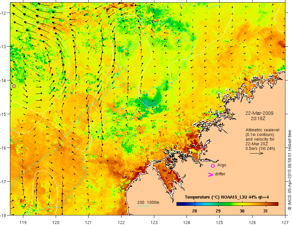Viewport: 292px width, 225px height.
Task: Click the Argo legend circle symbol
Action: click(x=213, y=166)
